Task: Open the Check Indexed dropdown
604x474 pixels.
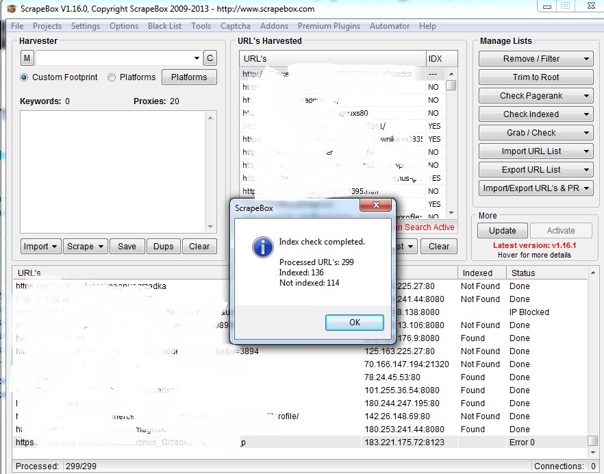Action: 536,114
